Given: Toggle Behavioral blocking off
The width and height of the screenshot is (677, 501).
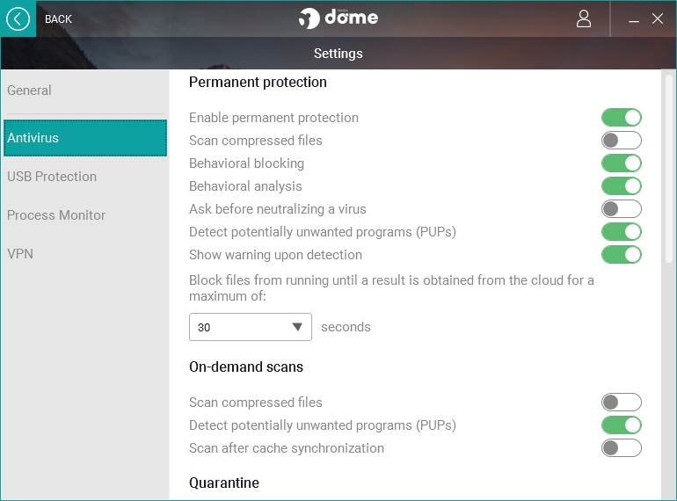Looking at the screenshot, I should click(621, 163).
